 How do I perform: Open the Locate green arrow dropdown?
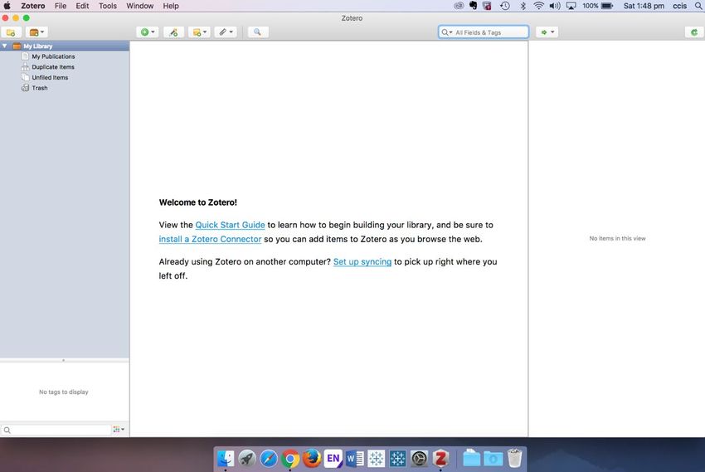[x=547, y=32]
